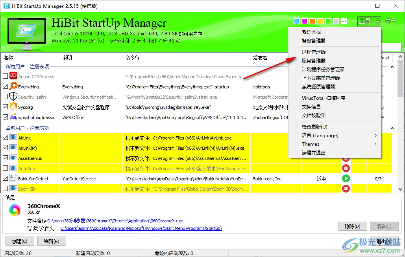Expand the Themes submenu
Viewport: 405px width, 257px height.
(335, 144)
